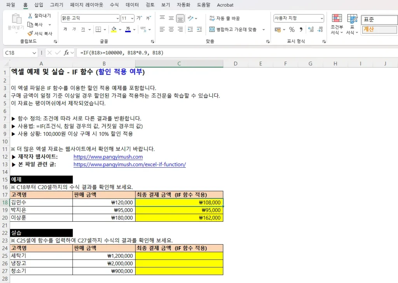
Task: Click Merge and Center (병합하고 가운데 맞춤)
Action: point(233,30)
